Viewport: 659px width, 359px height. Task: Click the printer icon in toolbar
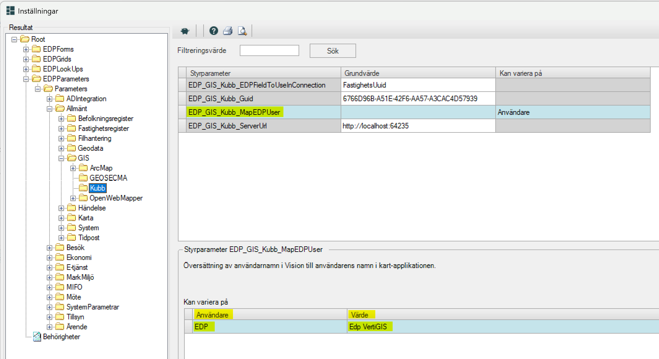(x=228, y=31)
